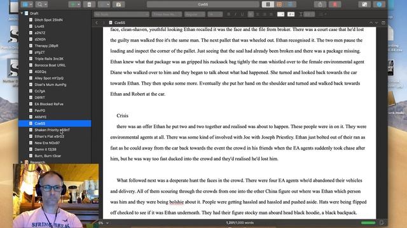
Task: Click the Share toolbar icon
Action: point(320,4)
